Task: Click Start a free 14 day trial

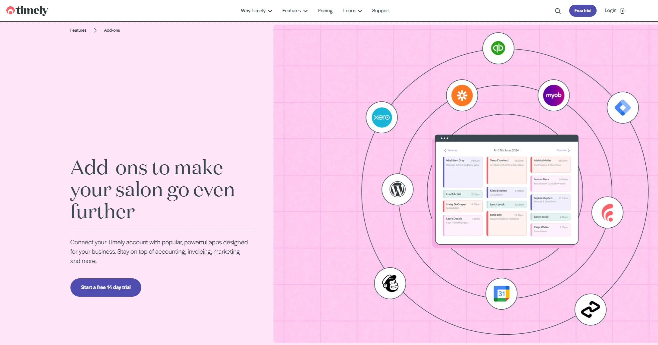Action: coord(105,287)
